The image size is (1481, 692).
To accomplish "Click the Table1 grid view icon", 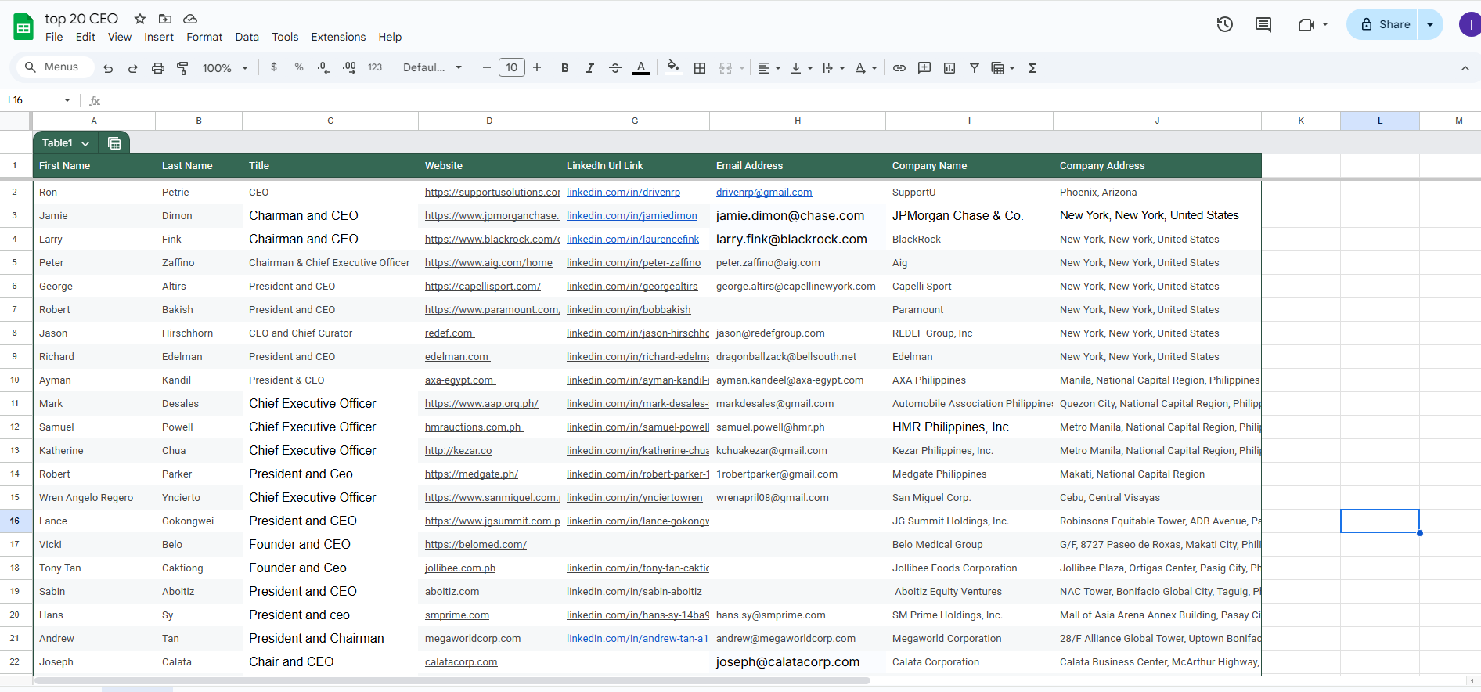I will coord(114,143).
